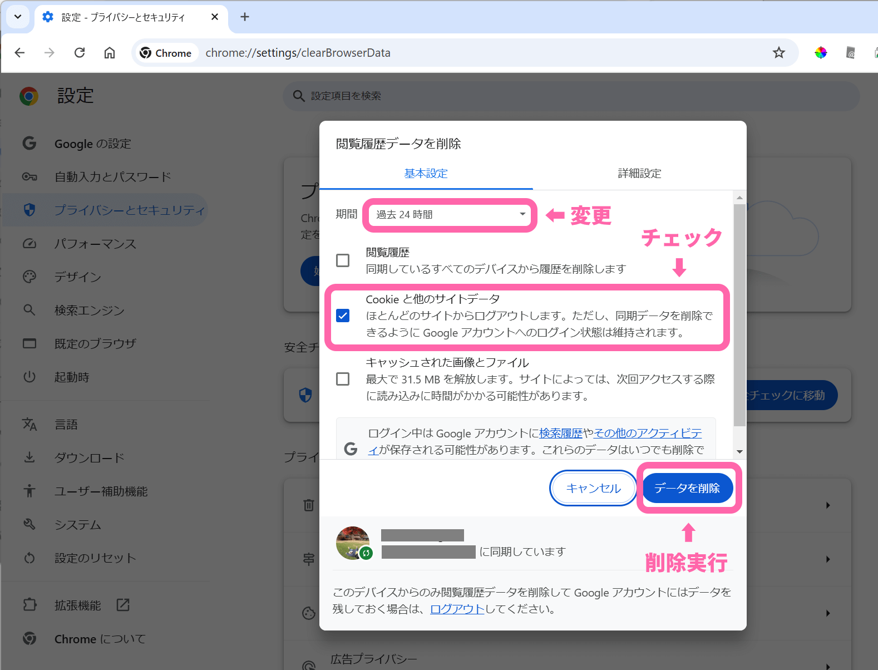This screenshot has width=878, height=670.
Task: Click the 拡張機能 puzzle icon
Action: click(x=29, y=605)
